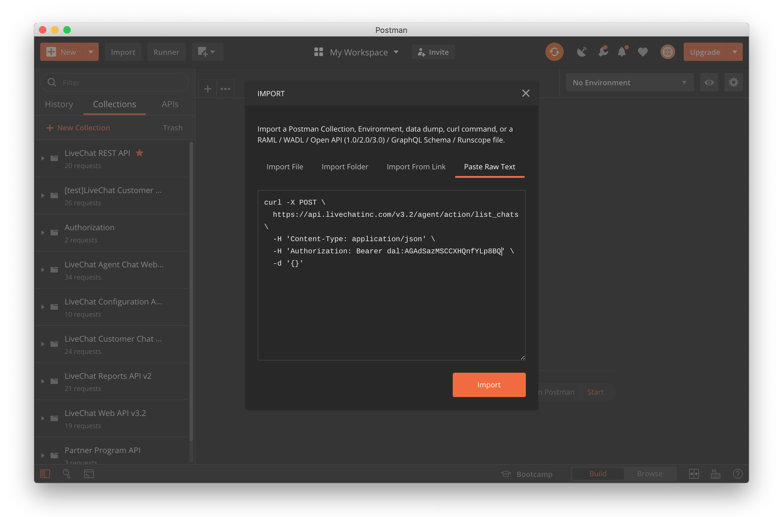Expand the LiveChat Agent Chat Web collection
Viewport: 783px width, 528px height.
[43, 270]
